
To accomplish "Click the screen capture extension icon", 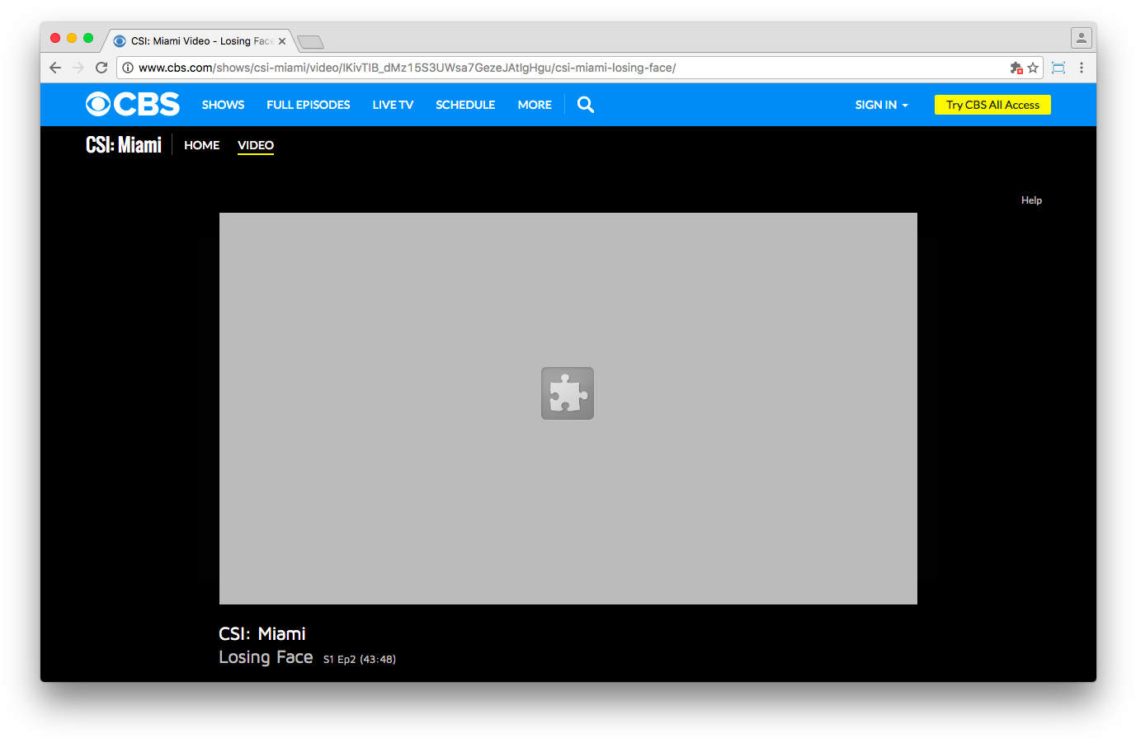I will coord(1058,68).
